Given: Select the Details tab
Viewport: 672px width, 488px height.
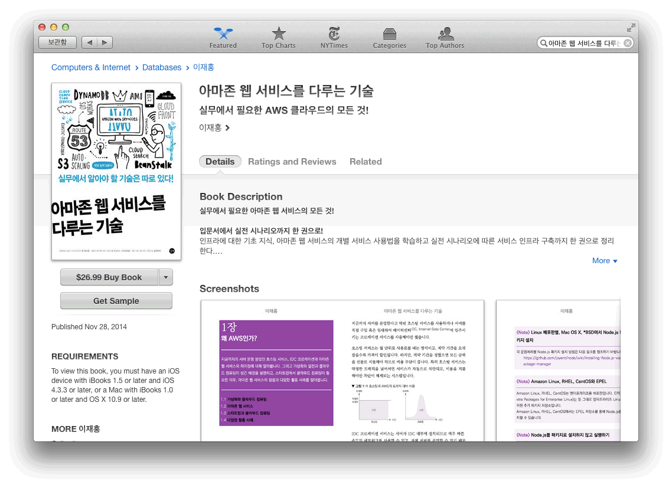Looking at the screenshot, I should pos(220,162).
